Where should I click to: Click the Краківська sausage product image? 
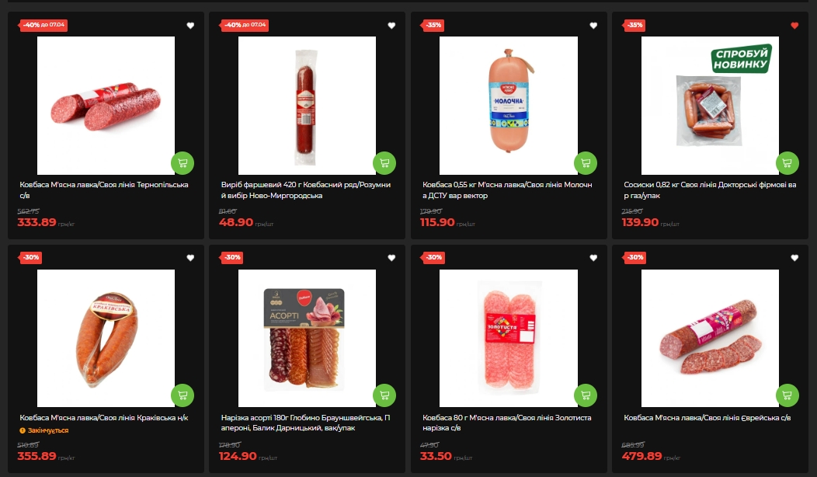tap(106, 338)
